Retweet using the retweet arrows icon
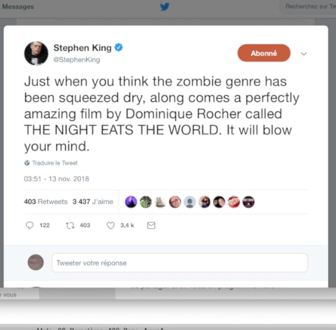 click(70, 225)
